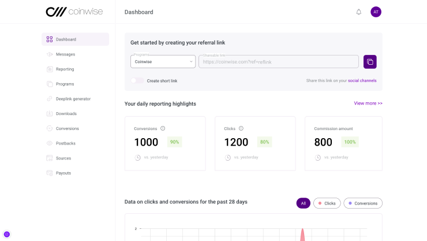Click the notification bell icon
Viewport: 427px width, 241px height.
tap(359, 12)
